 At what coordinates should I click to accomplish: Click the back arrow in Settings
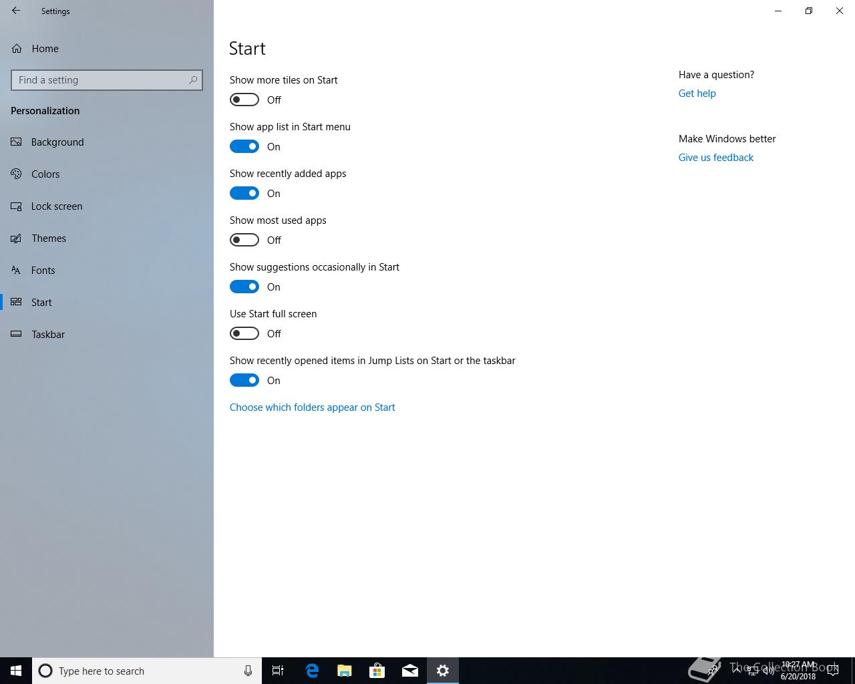16,11
